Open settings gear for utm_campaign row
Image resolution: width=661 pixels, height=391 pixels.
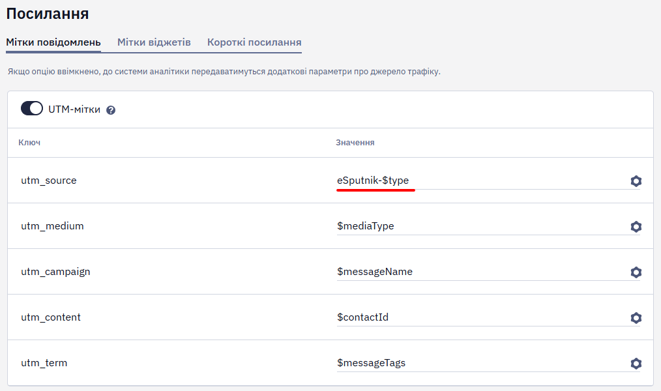tap(636, 272)
